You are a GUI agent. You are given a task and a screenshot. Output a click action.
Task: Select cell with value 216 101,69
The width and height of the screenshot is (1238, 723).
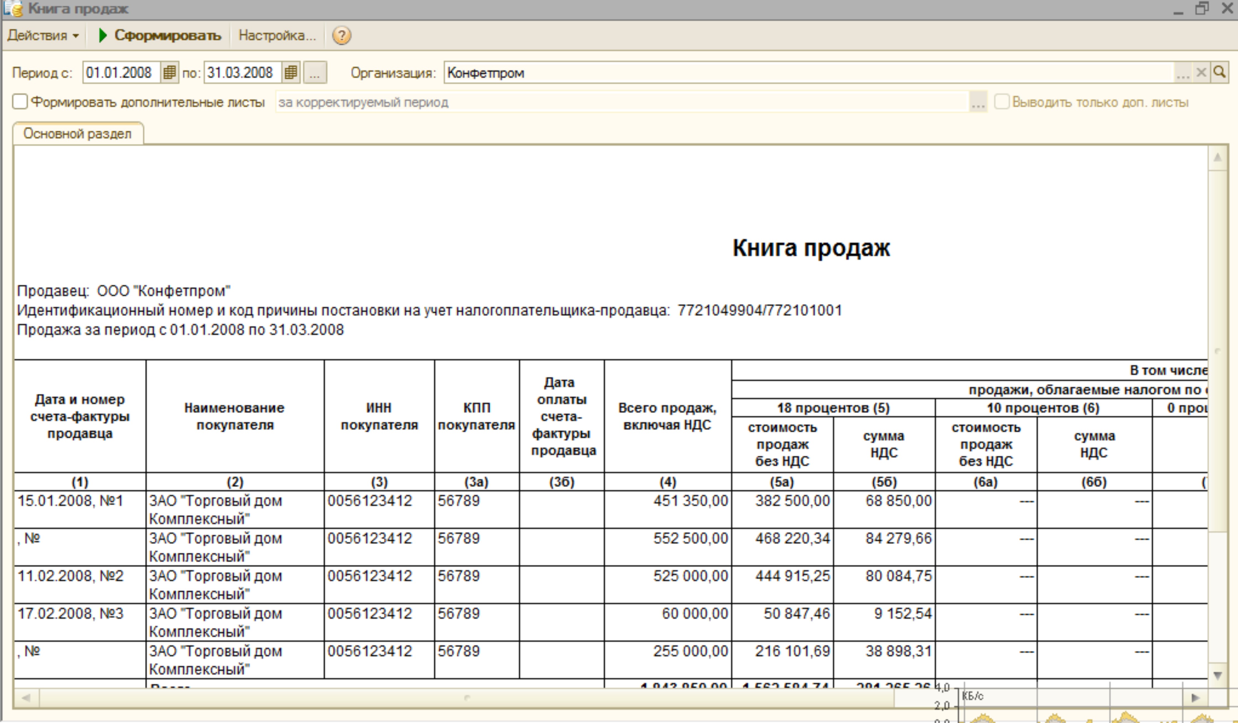782,661
